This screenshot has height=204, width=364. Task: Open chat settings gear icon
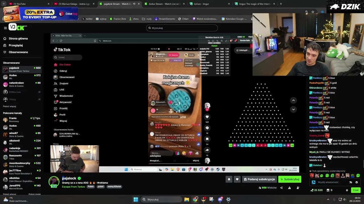[x=347, y=190]
